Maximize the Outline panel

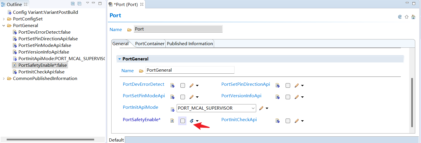click(x=100, y=3)
